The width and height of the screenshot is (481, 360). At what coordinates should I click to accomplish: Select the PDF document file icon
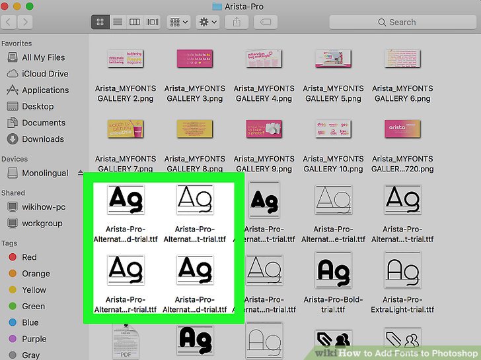tap(126, 342)
